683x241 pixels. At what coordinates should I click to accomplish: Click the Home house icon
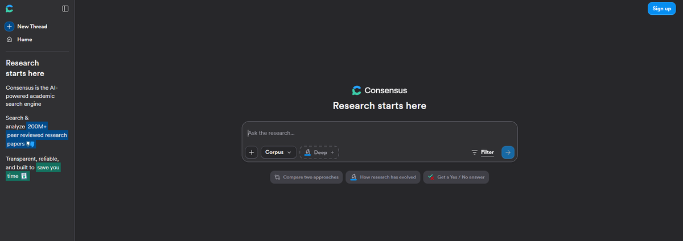pos(9,39)
